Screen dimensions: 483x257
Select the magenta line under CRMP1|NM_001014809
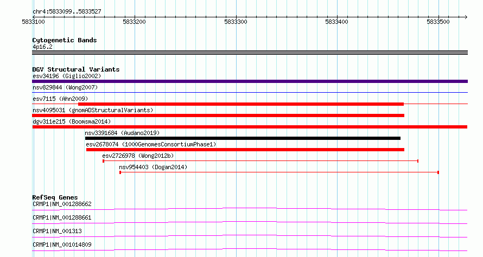[250, 249]
